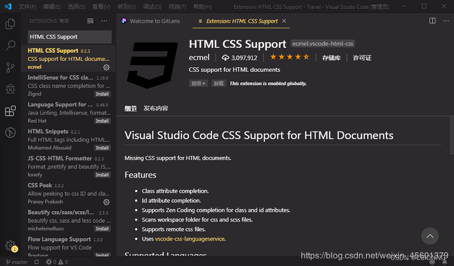Click the extensions search input field
The height and width of the screenshot is (266, 454).
(x=70, y=37)
